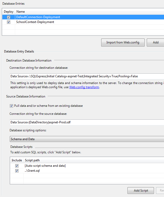The height and width of the screenshot is (197, 164).
Task: Select the SchoolContext-Deployment database entry
Action: (x=35, y=22)
